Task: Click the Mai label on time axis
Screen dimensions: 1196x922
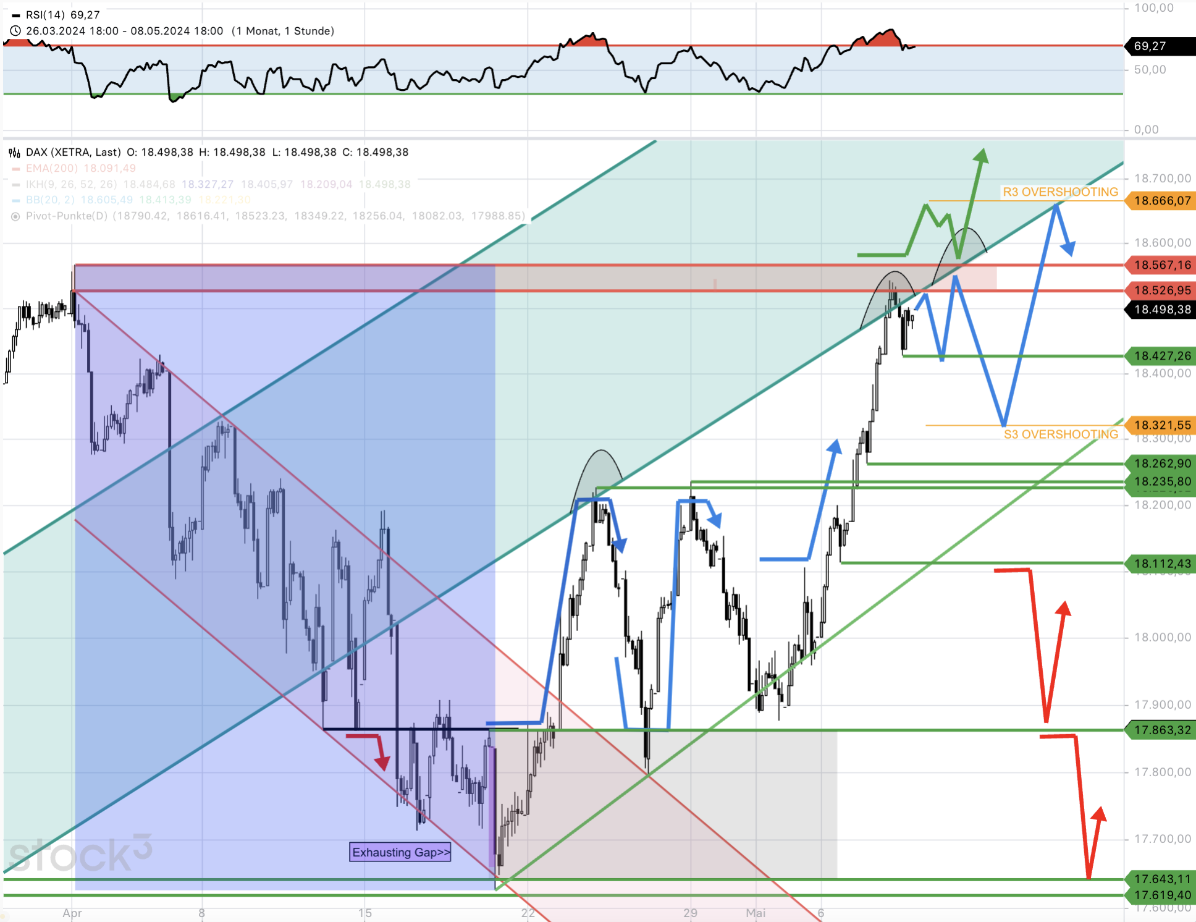Action: coord(756,913)
